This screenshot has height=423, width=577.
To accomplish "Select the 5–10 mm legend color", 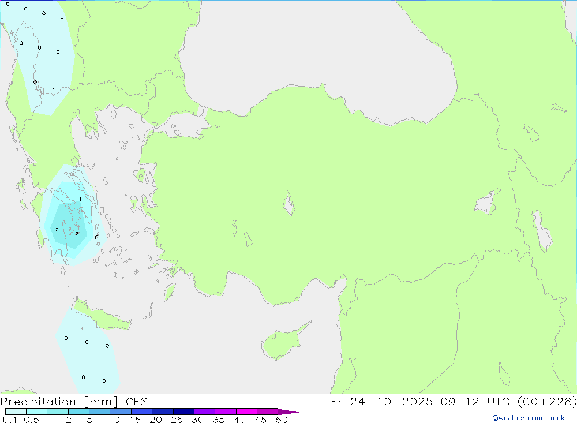I will click(x=100, y=411).
